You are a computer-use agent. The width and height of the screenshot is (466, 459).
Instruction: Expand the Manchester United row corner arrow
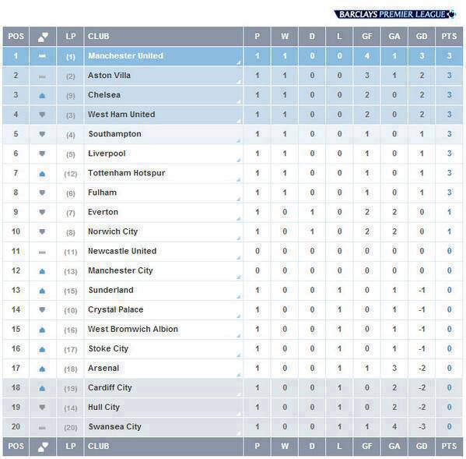(239, 62)
